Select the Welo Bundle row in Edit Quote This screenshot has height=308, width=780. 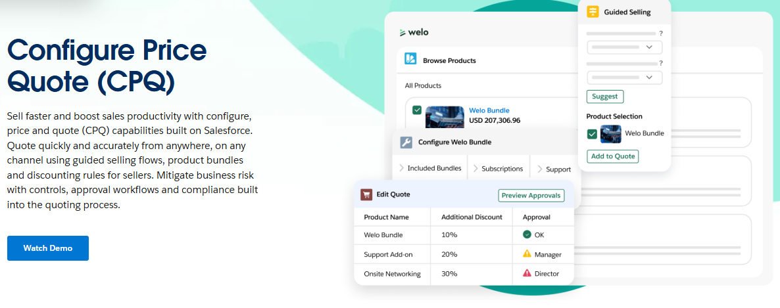pos(464,235)
